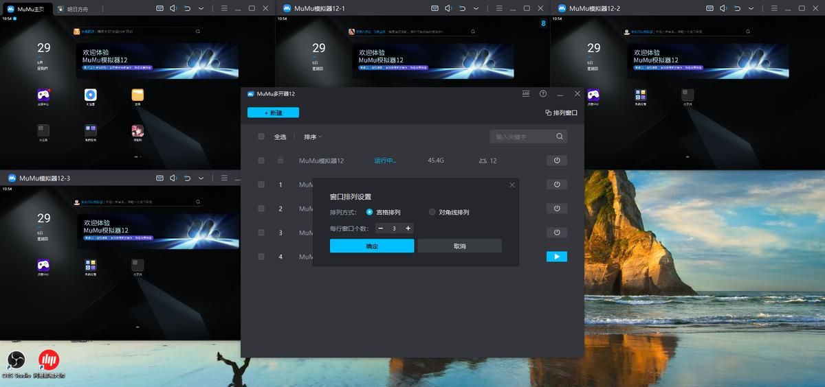The image size is (825, 387).
Task: Open the widgets tile in MuMu主页 window
Action: 43,132
